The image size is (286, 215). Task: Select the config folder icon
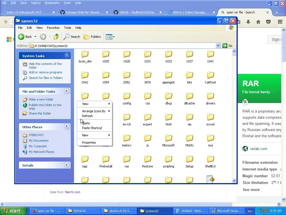pyautogui.click(x=127, y=96)
